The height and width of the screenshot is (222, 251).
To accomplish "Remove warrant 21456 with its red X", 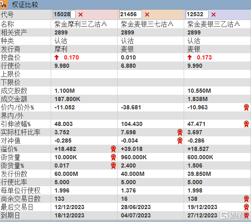I will 147,15.
